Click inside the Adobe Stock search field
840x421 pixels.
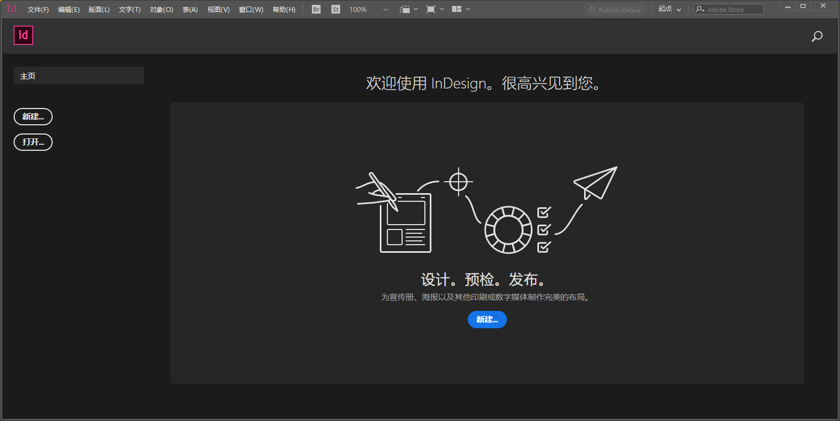[x=731, y=9]
